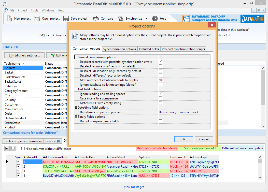The width and height of the screenshot is (268, 192).
Task: Enable Deselect "source only" records by default
Action: point(161,66)
